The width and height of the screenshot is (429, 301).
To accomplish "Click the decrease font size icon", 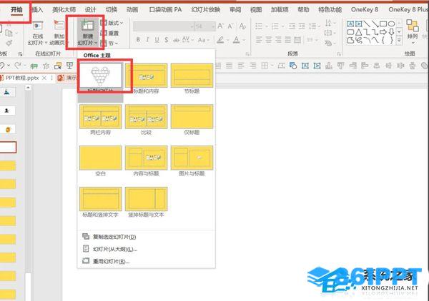I will click(x=230, y=26).
